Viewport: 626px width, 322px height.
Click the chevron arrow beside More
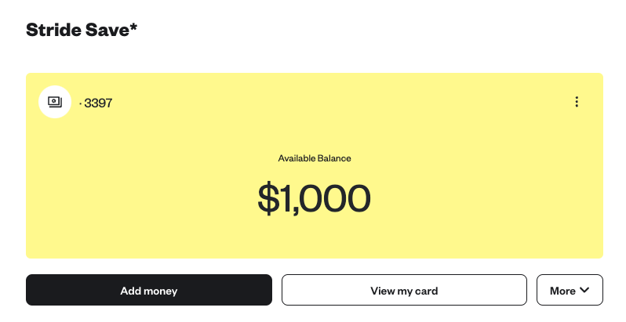click(584, 290)
